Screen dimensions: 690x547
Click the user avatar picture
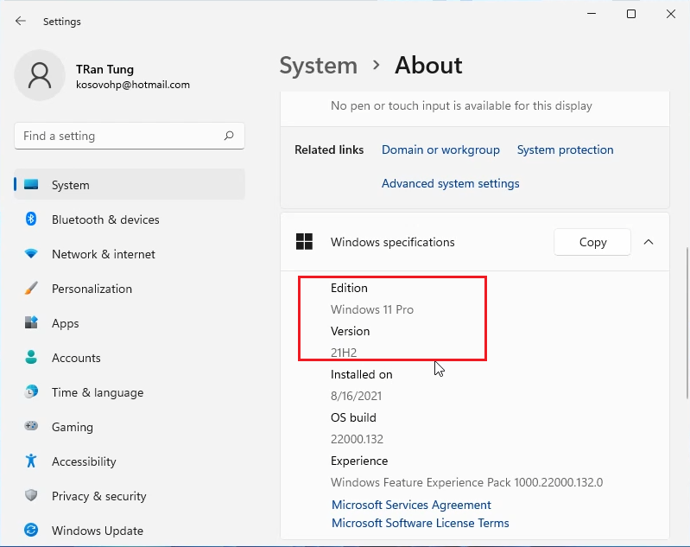40,75
